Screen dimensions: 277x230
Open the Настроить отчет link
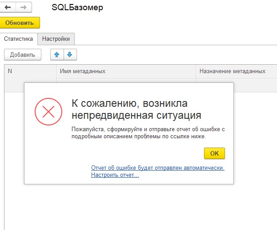[115, 175]
